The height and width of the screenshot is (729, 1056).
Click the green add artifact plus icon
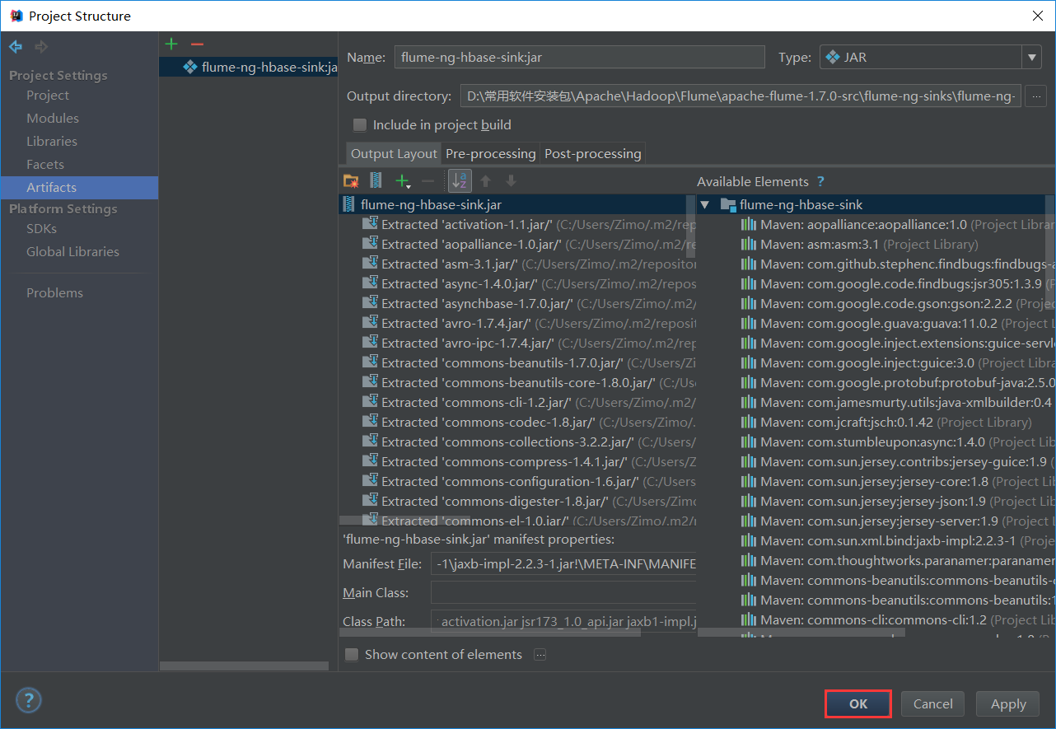pos(171,44)
